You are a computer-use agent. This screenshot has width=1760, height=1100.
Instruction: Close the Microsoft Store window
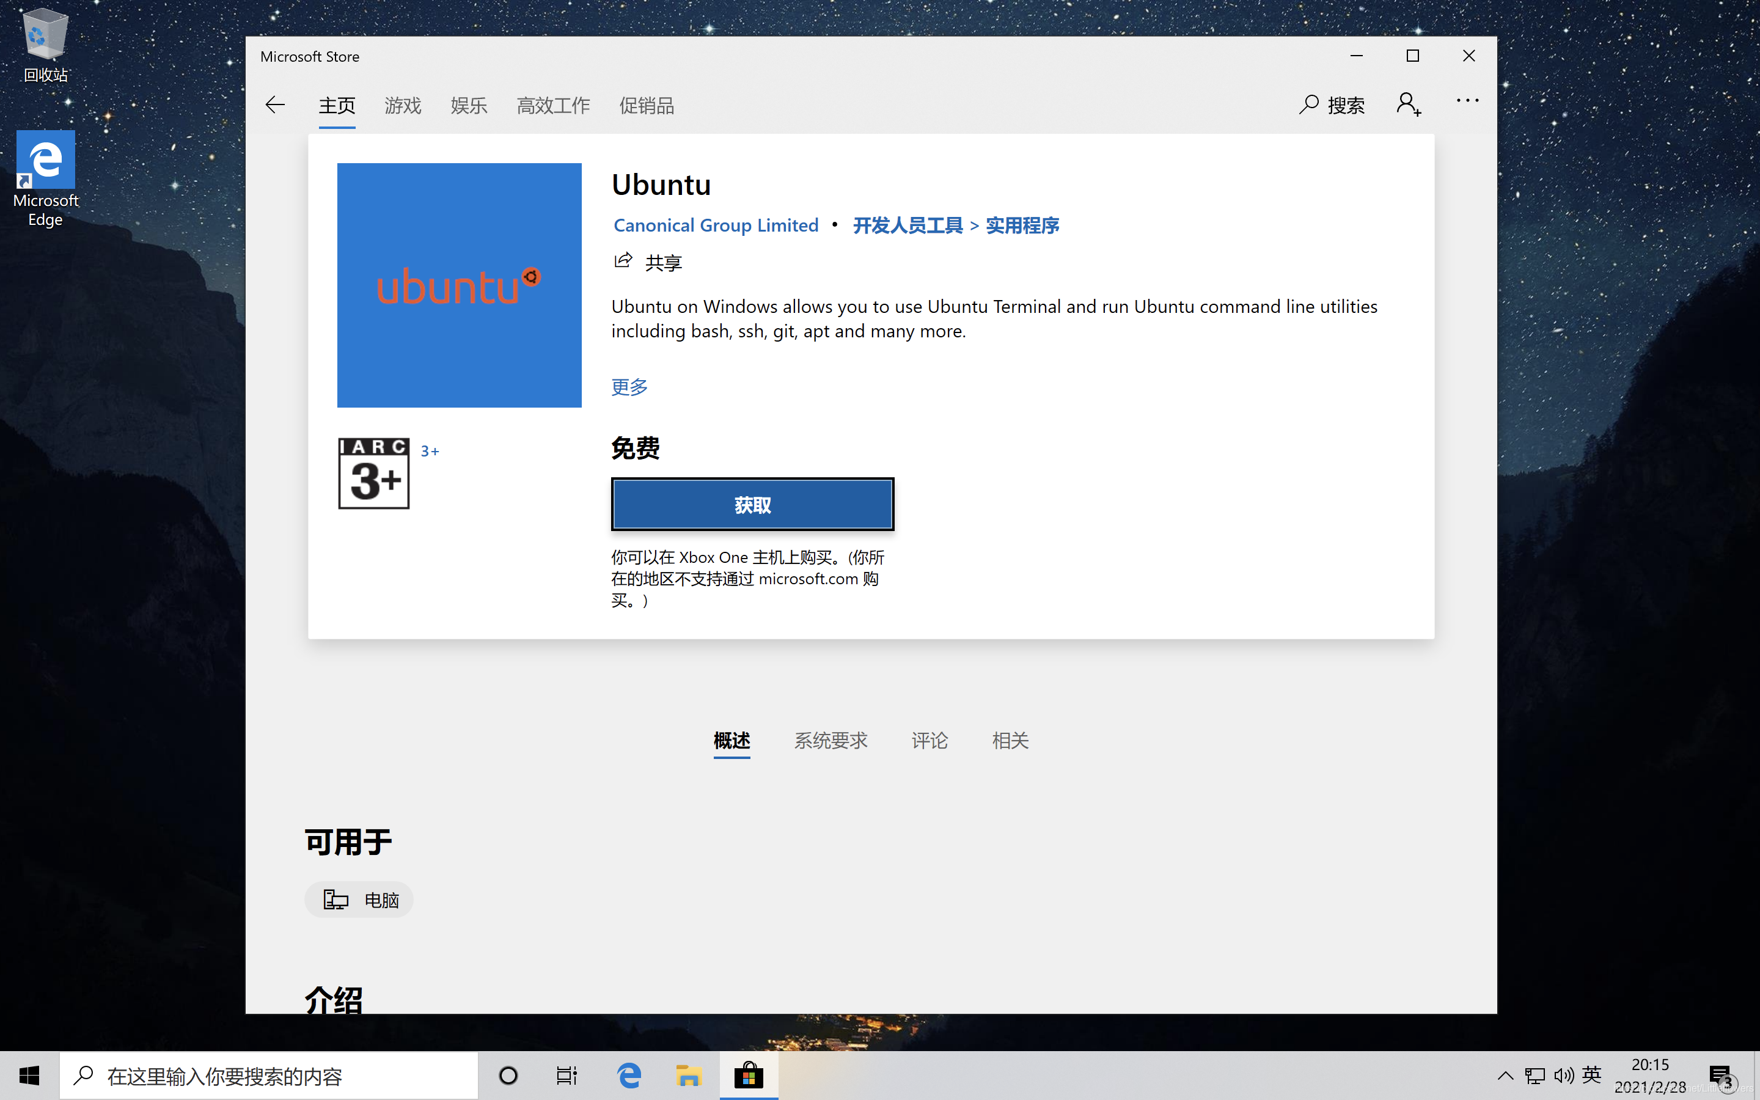[x=1469, y=56]
